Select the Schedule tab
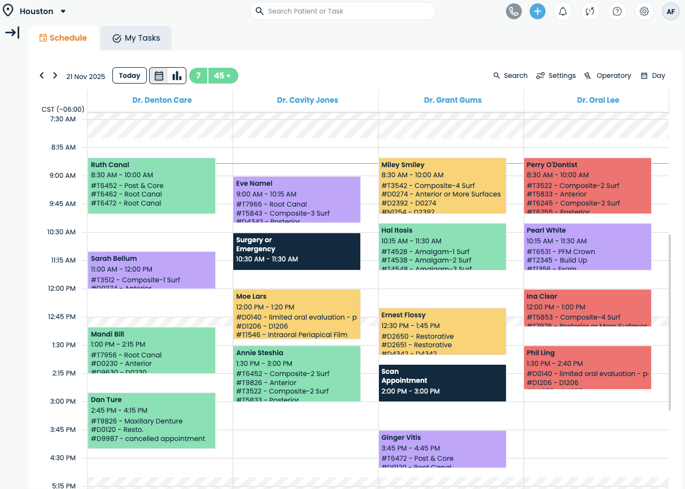Viewport: 685px width, 489px height. pos(63,38)
